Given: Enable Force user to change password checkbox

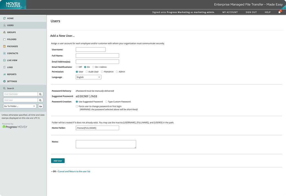Looking at the screenshot, I should click(x=77, y=106).
